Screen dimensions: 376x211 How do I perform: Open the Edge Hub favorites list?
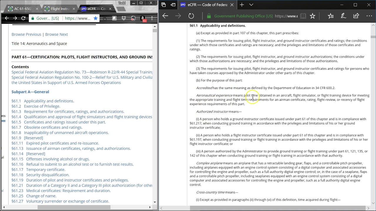point(331,16)
